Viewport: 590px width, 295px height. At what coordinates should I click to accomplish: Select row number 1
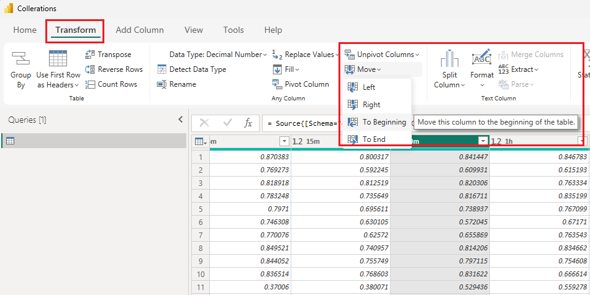[201, 157]
